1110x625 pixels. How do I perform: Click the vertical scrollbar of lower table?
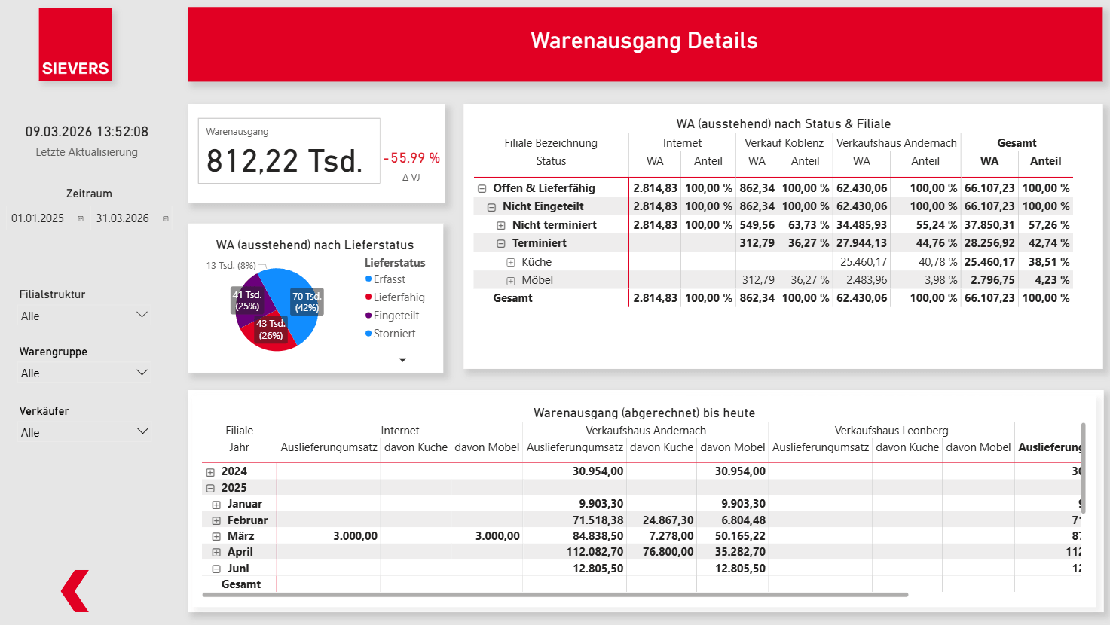(x=1084, y=468)
